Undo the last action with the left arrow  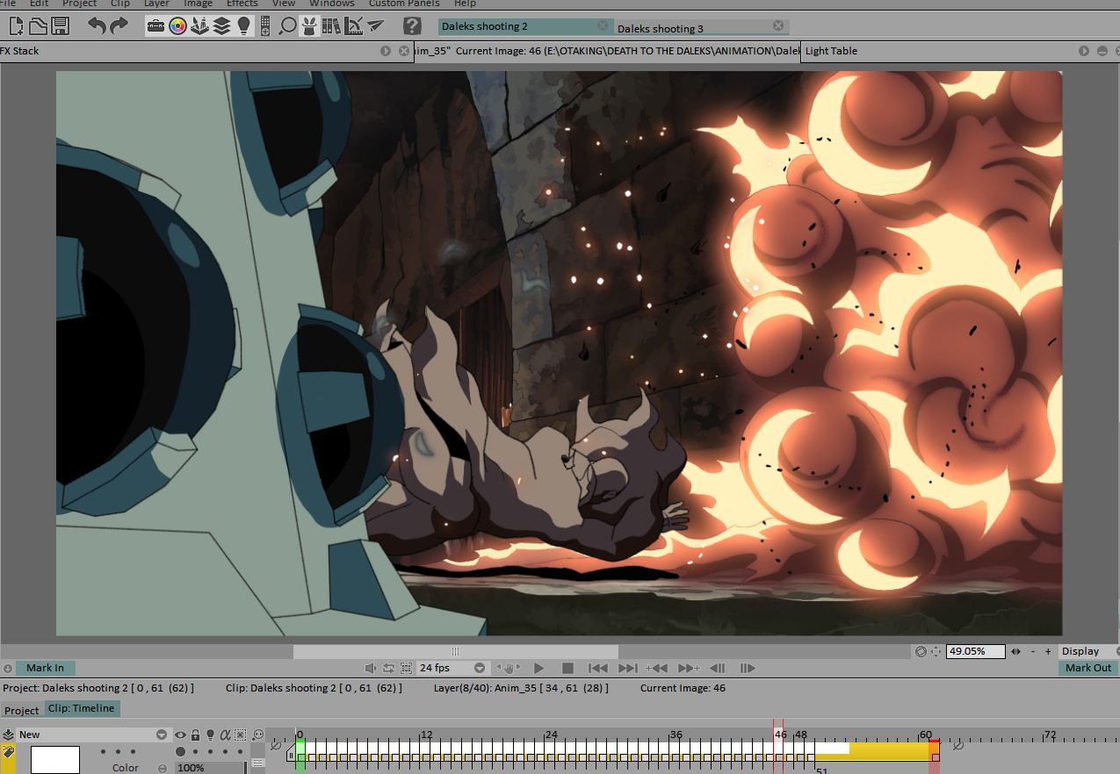pos(97,26)
